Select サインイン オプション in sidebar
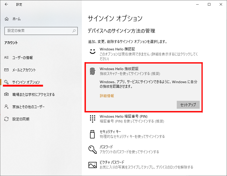 pyautogui.click(x=26, y=82)
